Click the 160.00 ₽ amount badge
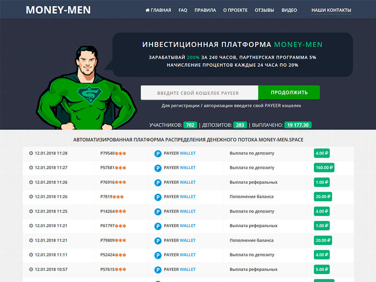Screen dimensions: 376x282 click(x=324, y=168)
